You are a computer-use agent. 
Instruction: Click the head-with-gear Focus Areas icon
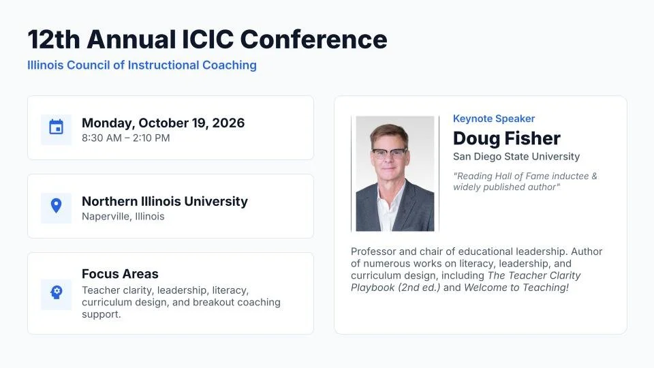[57, 292]
